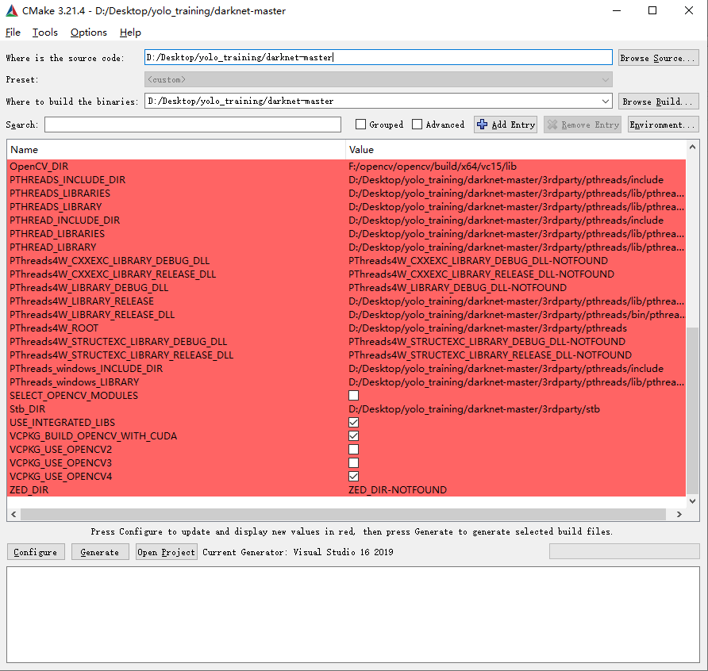Open the File menu
The width and height of the screenshot is (708, 671).
pos(13,33)
